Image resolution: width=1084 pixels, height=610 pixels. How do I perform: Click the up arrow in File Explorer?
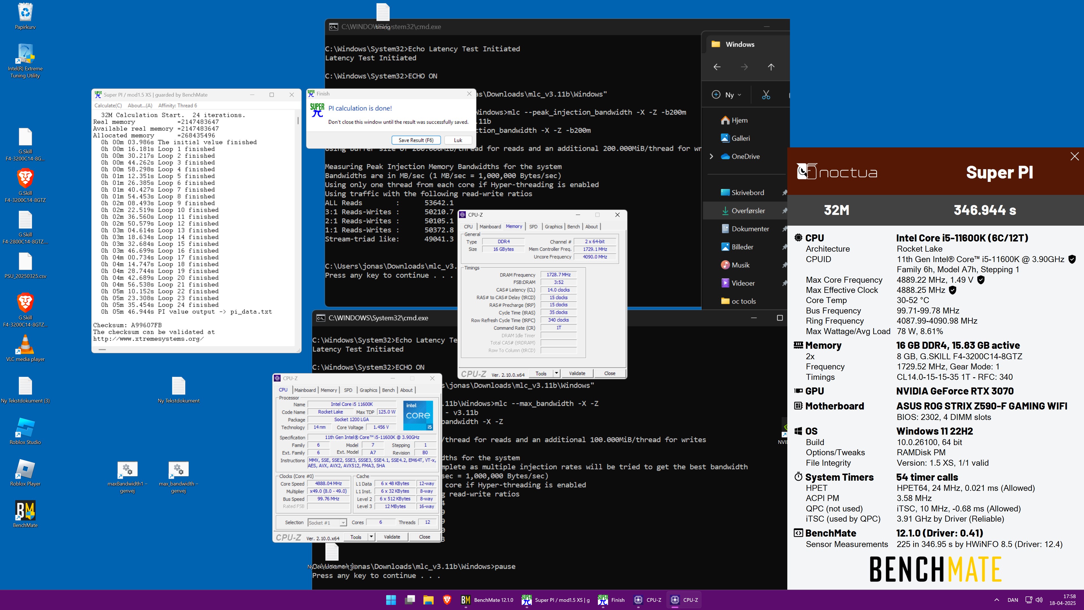tap(771, 67)
